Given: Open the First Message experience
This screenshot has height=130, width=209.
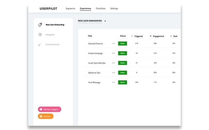Looking at the screenshot, I should (x=94, y=82).
